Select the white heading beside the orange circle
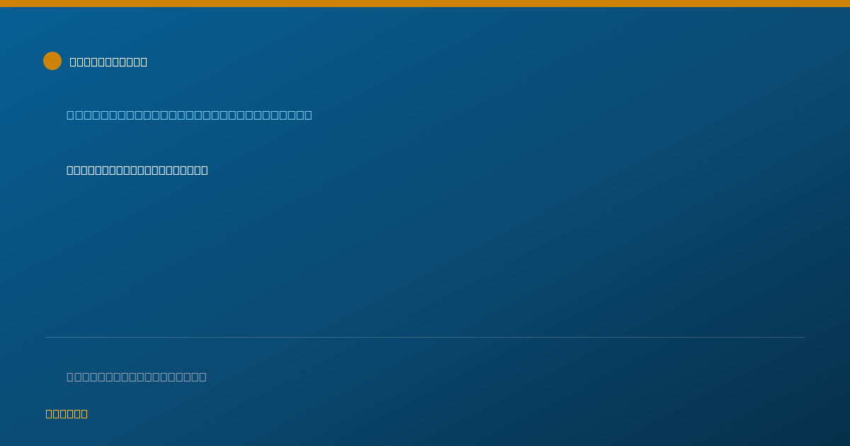The image size is (850, 446). point(108,62)
